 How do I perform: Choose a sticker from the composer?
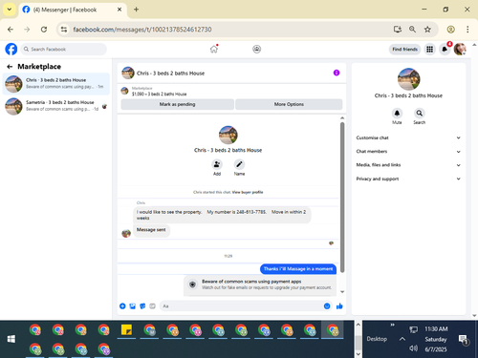click(x=142, y=306)
